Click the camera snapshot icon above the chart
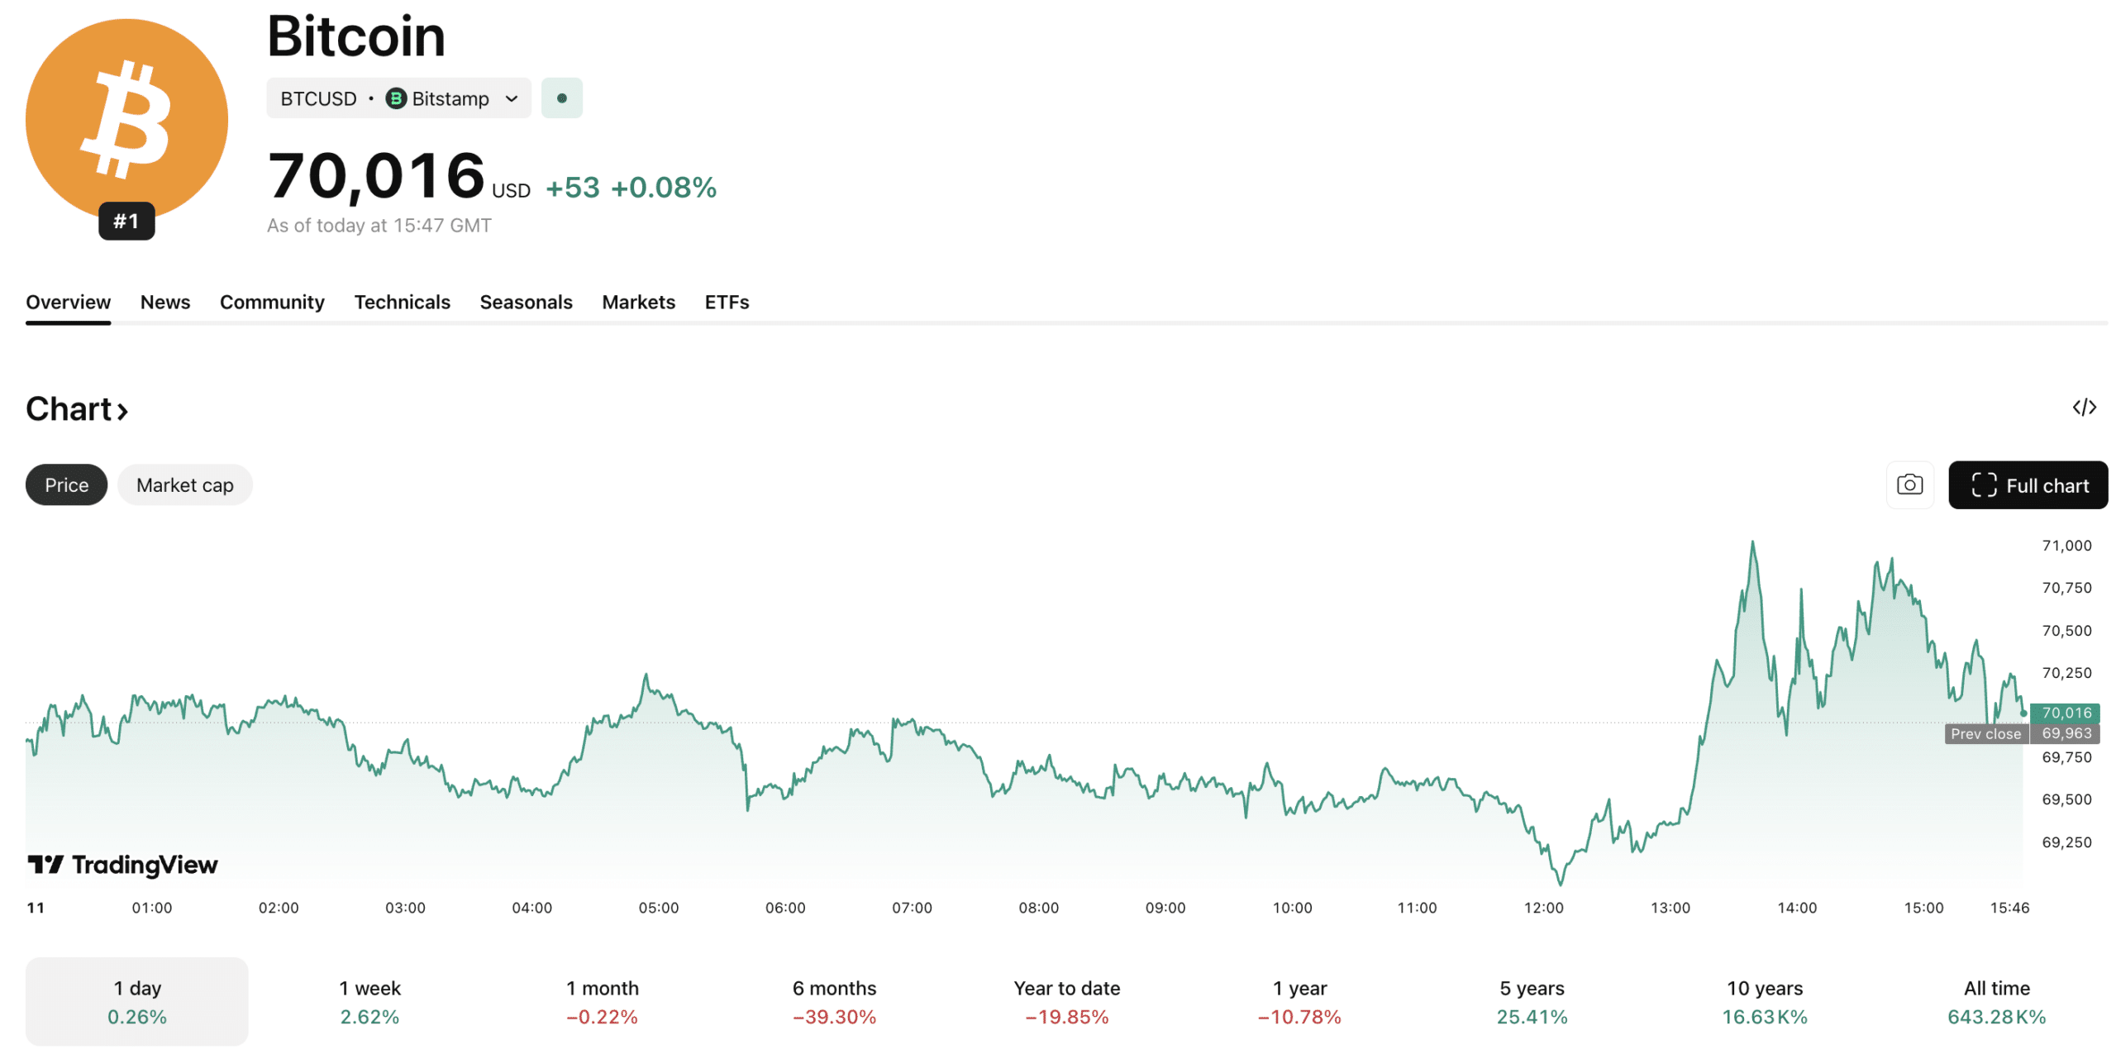The width and height of the screenshot is (2116, 1059). pyautogui.click(x=1909, y=484)
